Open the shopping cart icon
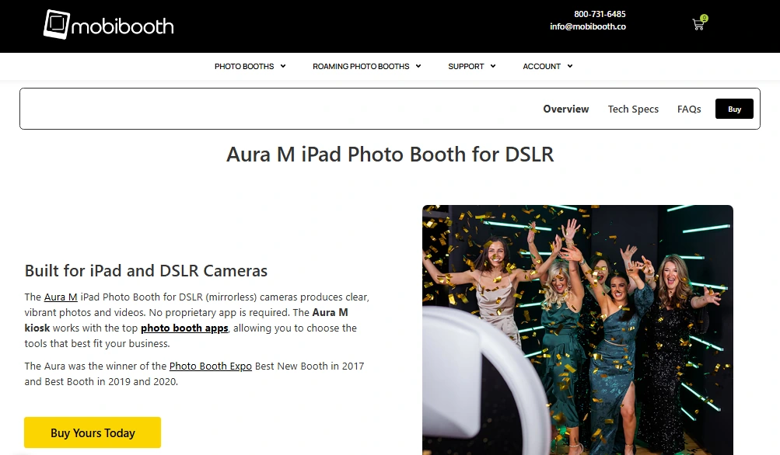 699,23
